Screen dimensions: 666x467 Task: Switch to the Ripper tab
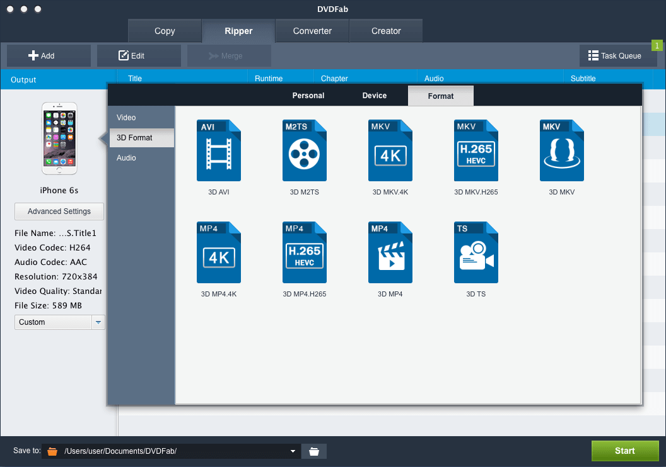tap(238, 31)
